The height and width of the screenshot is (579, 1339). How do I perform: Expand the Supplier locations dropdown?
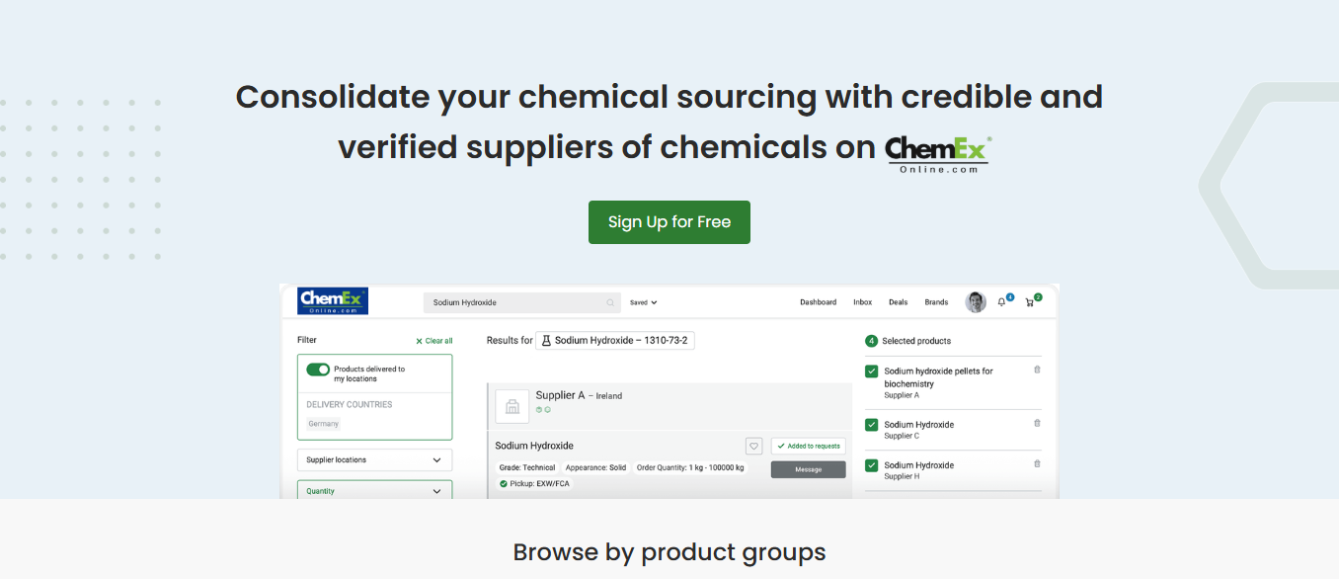[x=374, y=460]
